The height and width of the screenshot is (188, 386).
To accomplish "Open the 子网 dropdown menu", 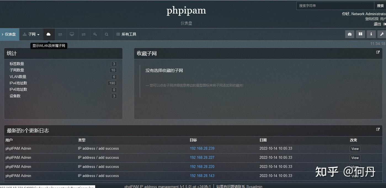I will point(31,34).
